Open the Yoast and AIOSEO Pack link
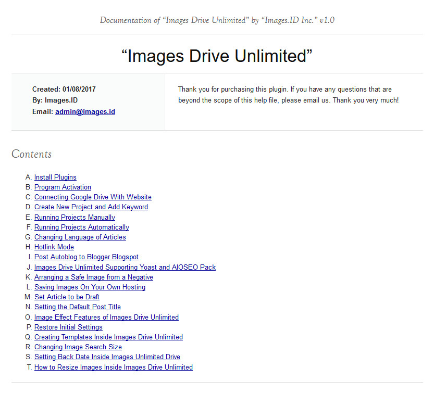This screenshot has height=393, width=434. (125, 268)
